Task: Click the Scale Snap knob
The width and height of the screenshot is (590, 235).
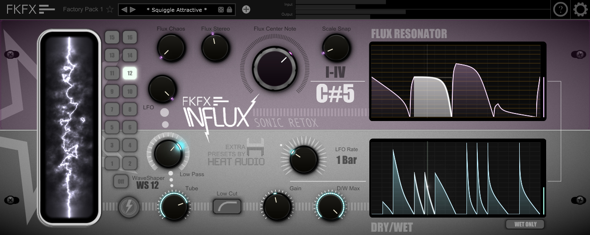Action: (336, 48)
